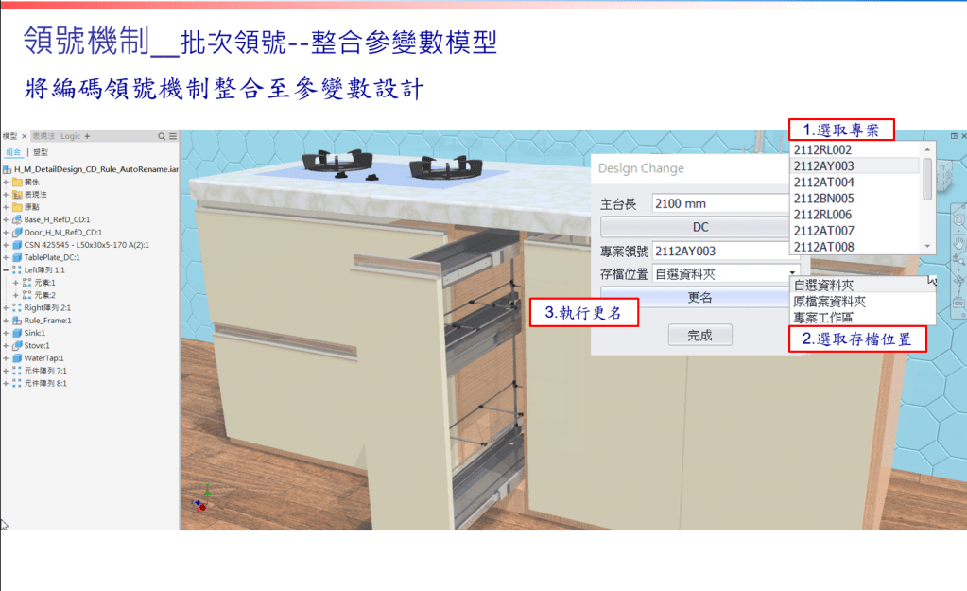Expand the WaterTap:1 tree node
Image resolution: width=967 pixels, height=591 pixels.
coord(6,358)
